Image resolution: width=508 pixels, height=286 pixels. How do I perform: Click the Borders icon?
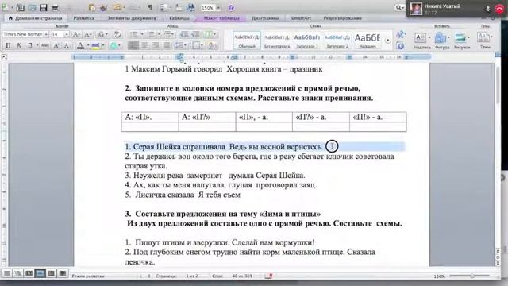[x=196, y=45]
